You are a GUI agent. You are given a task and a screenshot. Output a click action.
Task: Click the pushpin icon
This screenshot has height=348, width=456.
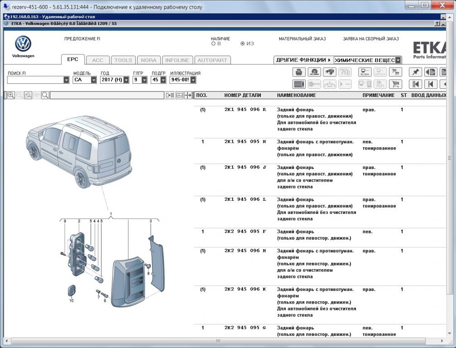point(415,72)
